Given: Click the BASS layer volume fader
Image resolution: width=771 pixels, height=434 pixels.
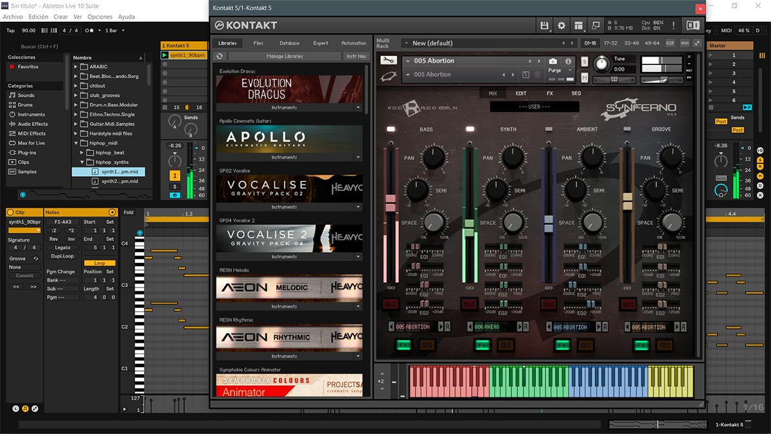Looking at the screenshot, I should tap(390, 204).
